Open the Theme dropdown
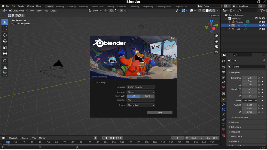 [x=141, y=105]
